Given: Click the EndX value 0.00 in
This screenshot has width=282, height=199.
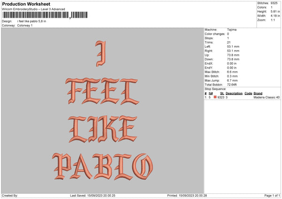Looking at the screenshot, I should 232,63.
